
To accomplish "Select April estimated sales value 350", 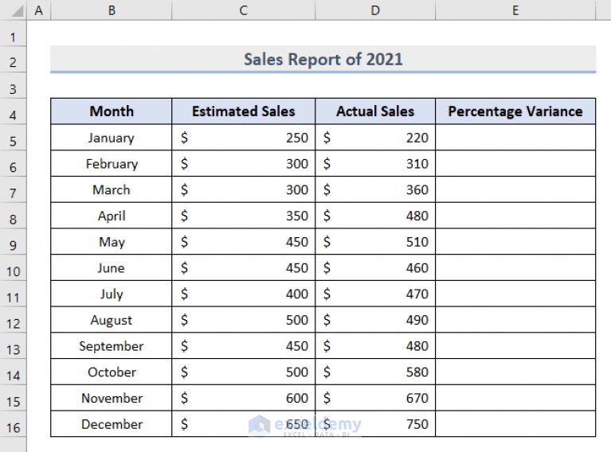I will [244, 216].
